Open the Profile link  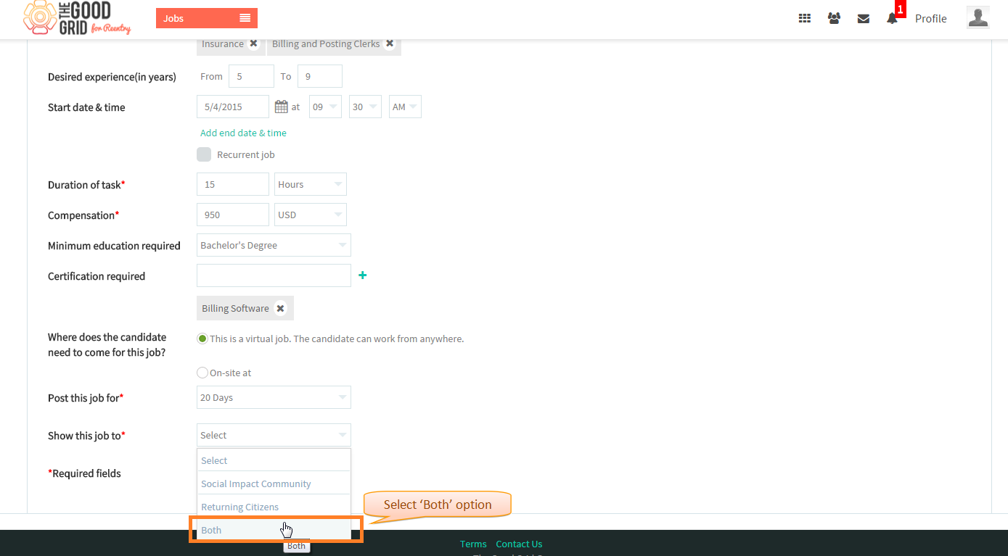pos(930,19)
